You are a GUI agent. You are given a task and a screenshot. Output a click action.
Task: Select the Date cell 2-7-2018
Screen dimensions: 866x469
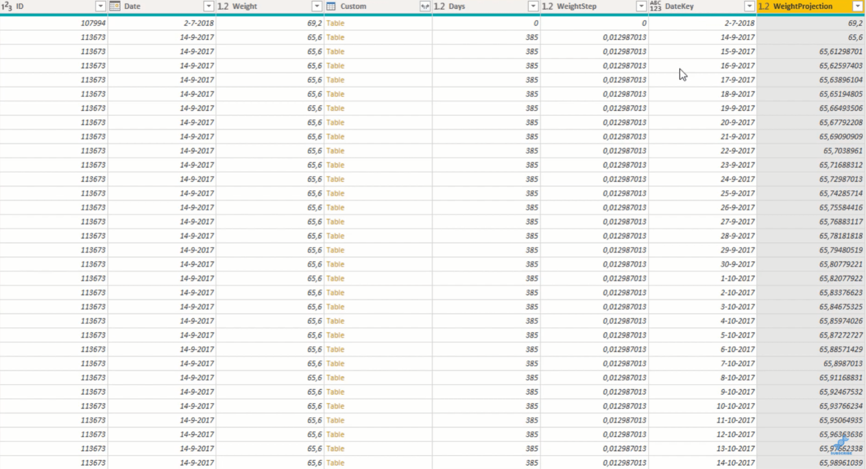(x=162, y=23)
